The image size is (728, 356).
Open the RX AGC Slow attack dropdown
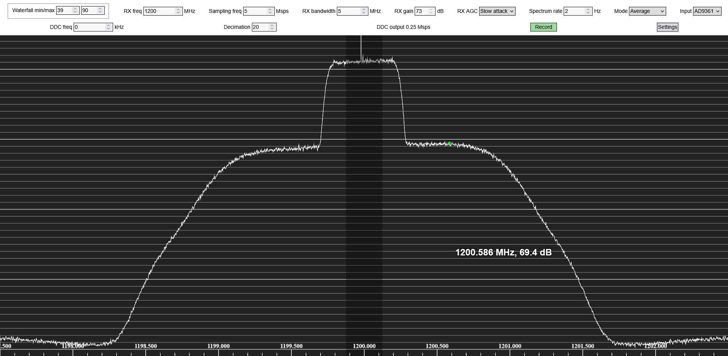(x=497, y=11)
